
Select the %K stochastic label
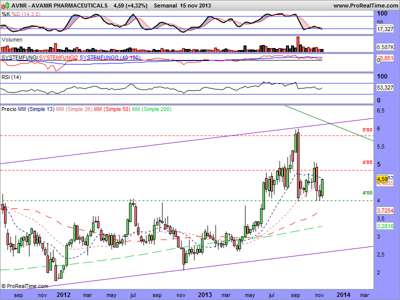(6, 14)
